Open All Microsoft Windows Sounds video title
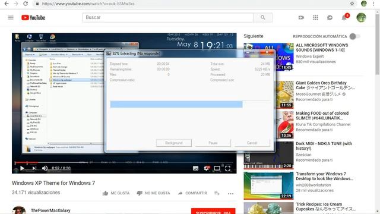This screenshot has width=380, height=214. point(322,48)
